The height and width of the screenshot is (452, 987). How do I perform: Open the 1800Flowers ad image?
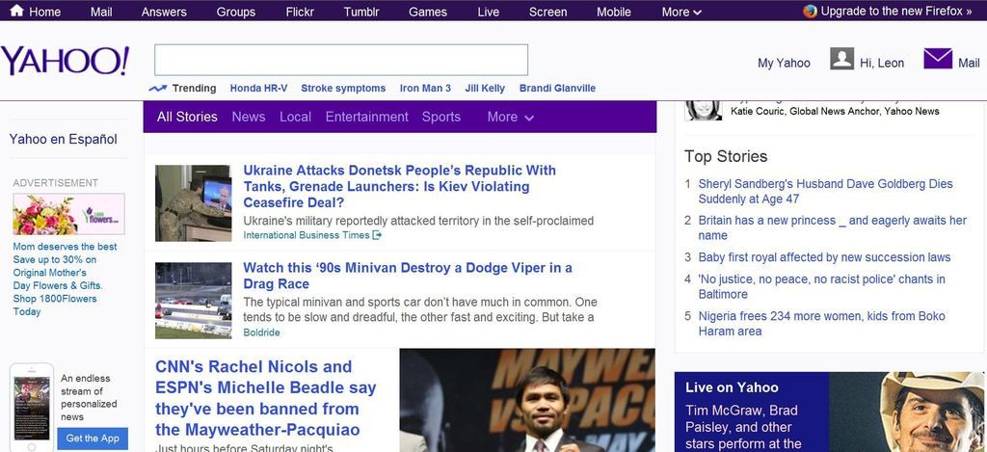tap(68, 214)
